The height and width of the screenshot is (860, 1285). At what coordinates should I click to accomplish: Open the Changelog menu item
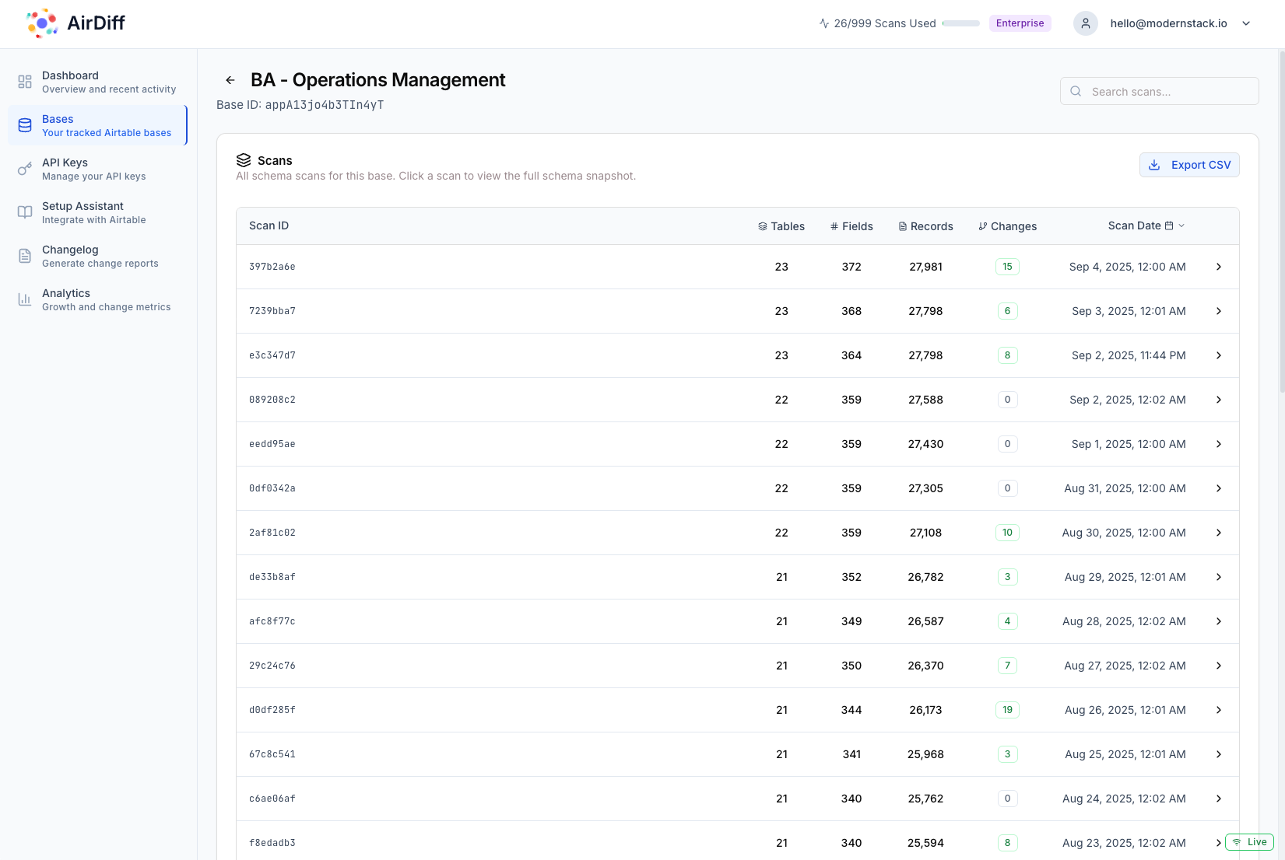[97, 256]
